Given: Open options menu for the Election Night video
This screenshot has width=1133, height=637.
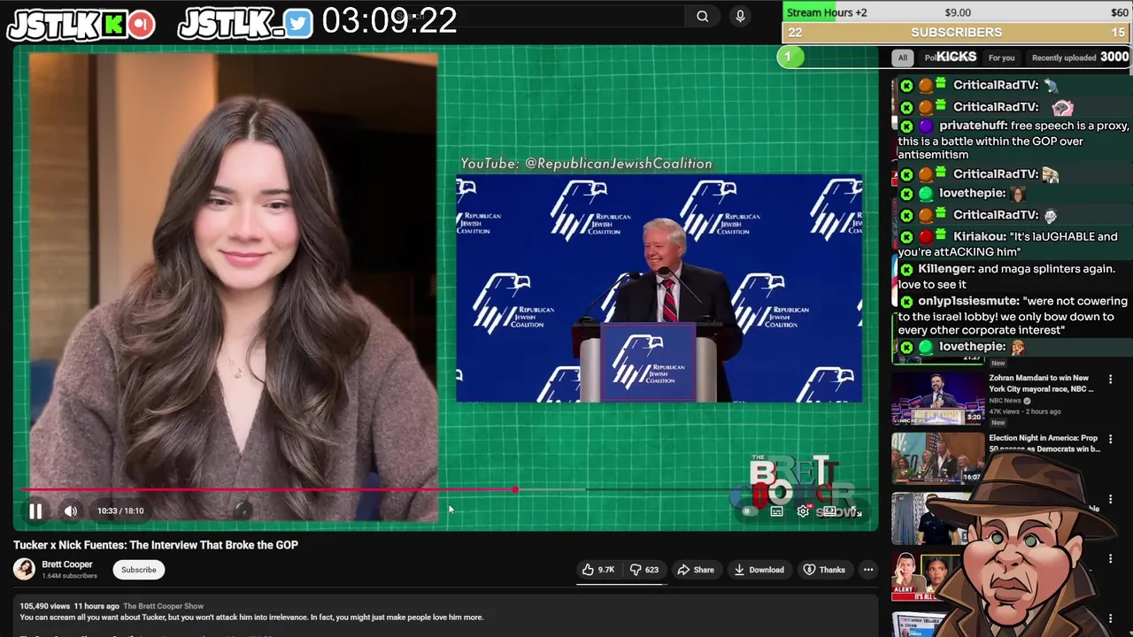Looking at the screenshot, I should pyautogui.click(x=1111, y=439).
